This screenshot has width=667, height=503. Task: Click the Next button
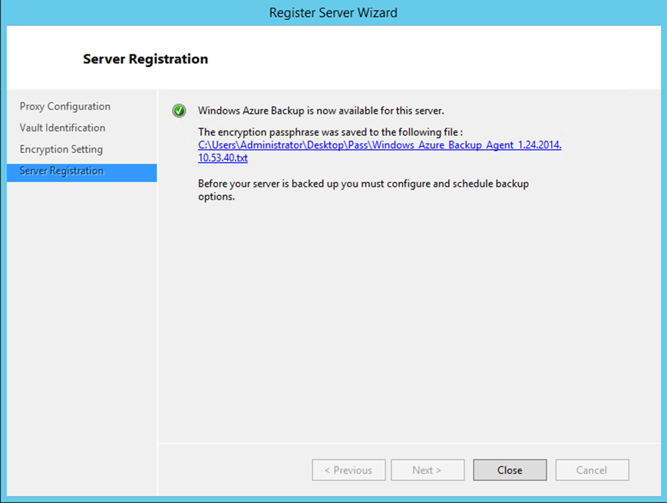[428, 470]
